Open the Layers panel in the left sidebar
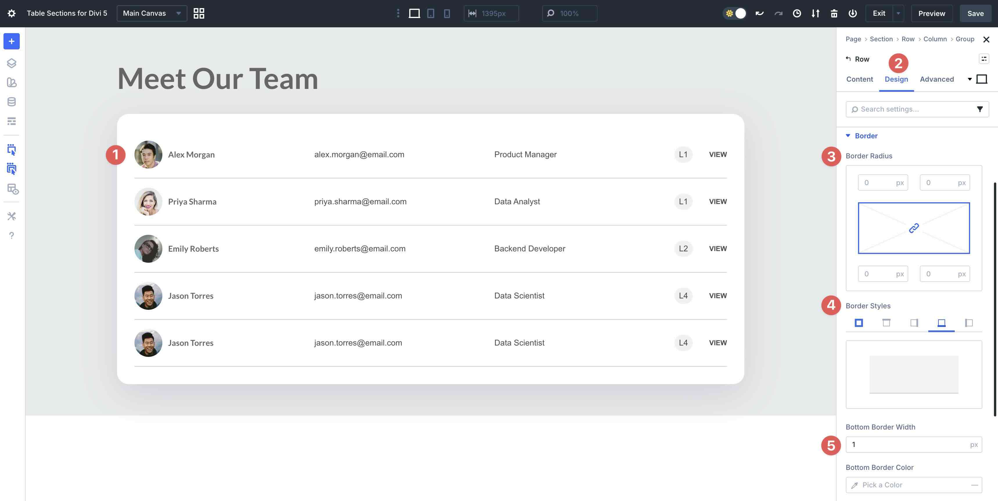This screenshot has height=501, width=998. coord(11,63)
